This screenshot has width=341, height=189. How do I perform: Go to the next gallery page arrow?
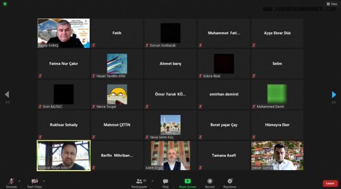point(334,94)
